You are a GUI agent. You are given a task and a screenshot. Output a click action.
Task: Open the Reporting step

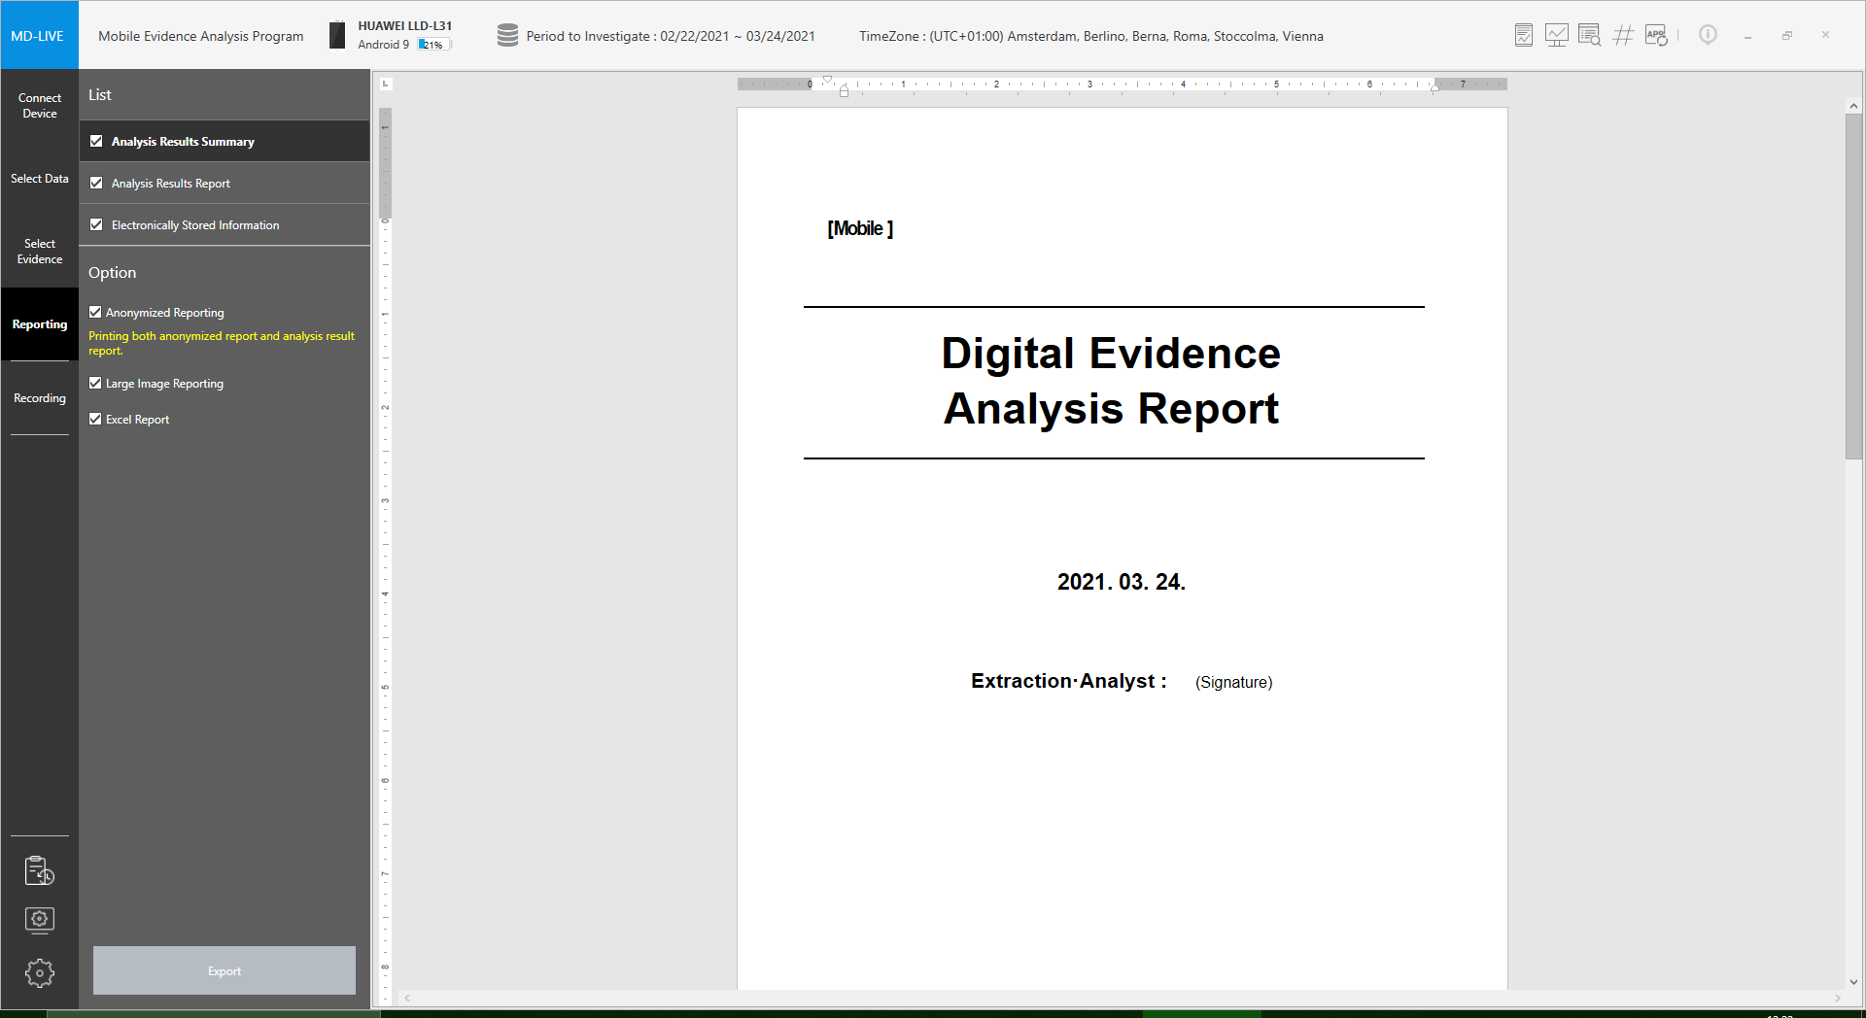[39, 324]
